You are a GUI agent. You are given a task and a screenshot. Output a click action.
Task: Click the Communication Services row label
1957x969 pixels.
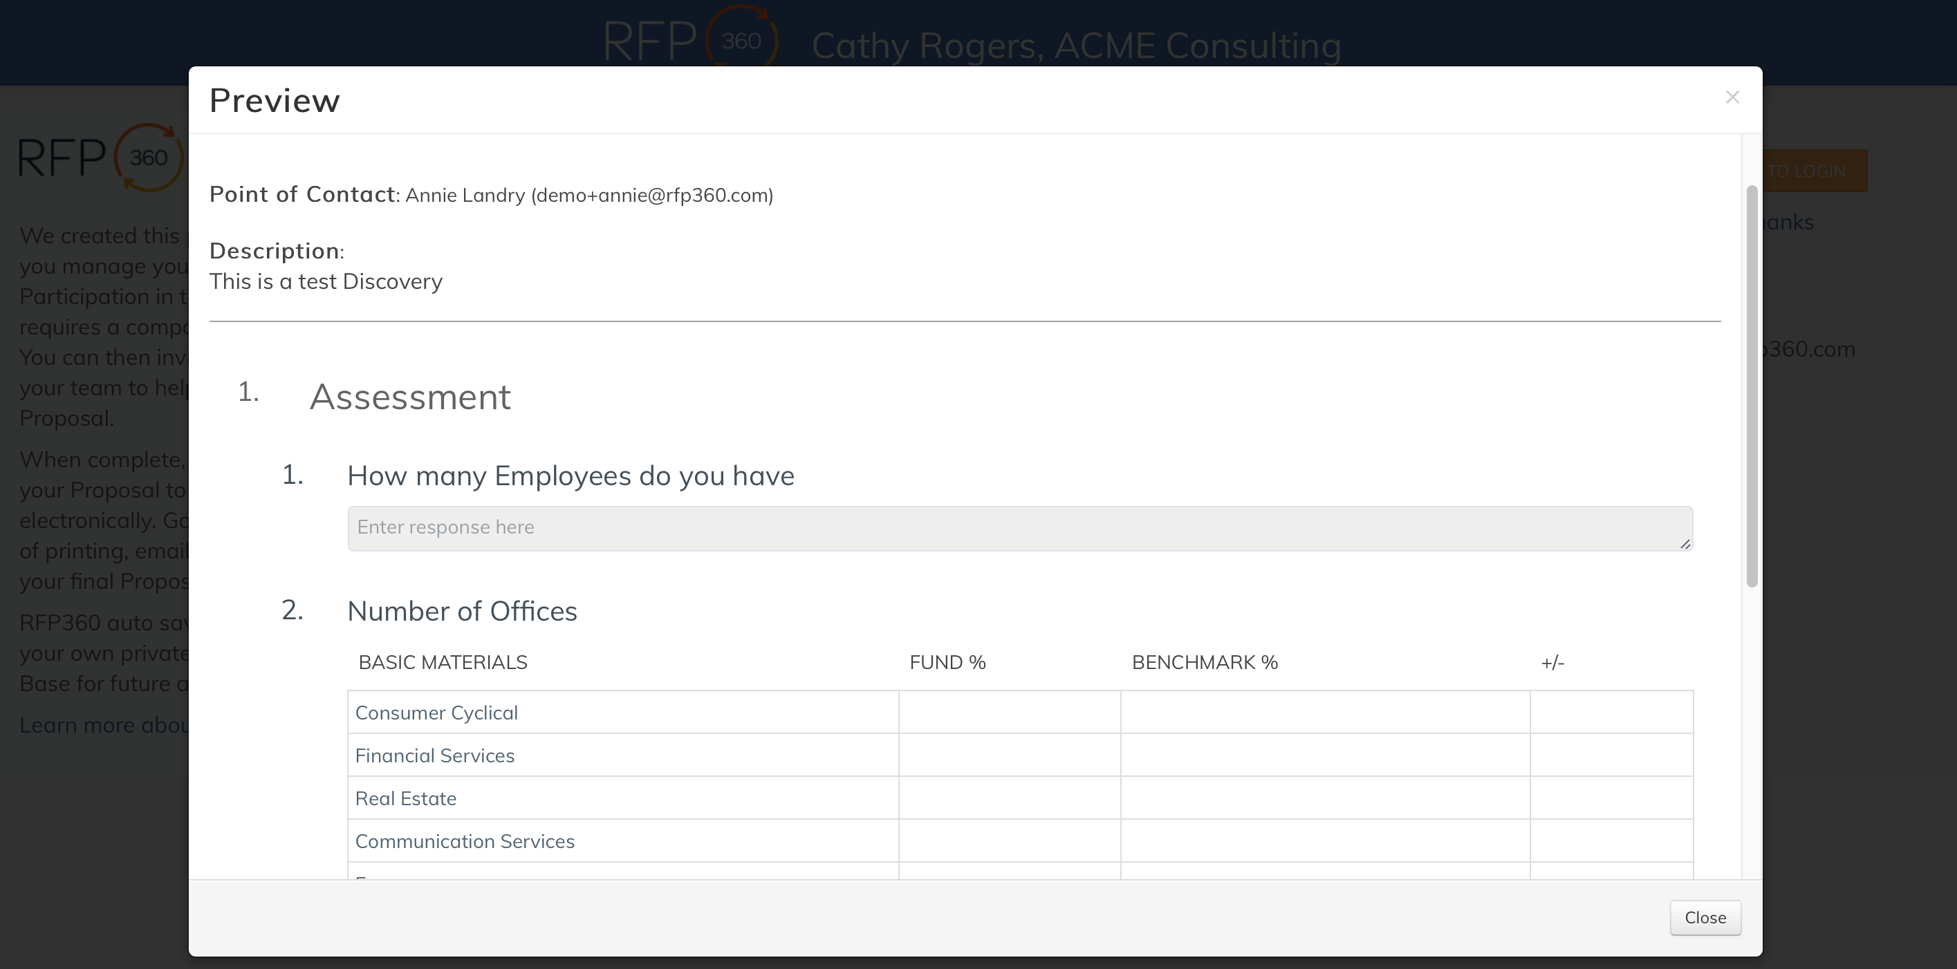point(465,841)
